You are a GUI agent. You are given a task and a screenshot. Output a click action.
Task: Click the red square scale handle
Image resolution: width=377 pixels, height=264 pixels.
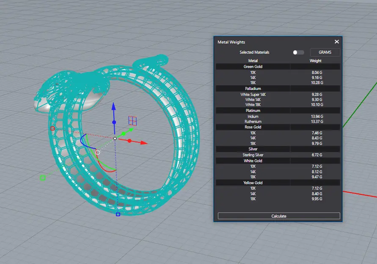click(x=52, y=128)
